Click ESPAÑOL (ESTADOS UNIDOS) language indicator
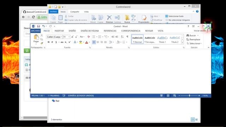Image resolution: width=226 pixels, height=127 pixels. pos(81,96)
